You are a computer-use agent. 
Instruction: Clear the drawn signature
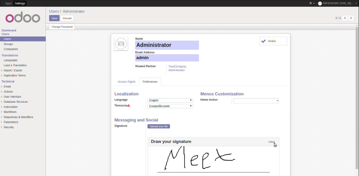tap(271, 142)
